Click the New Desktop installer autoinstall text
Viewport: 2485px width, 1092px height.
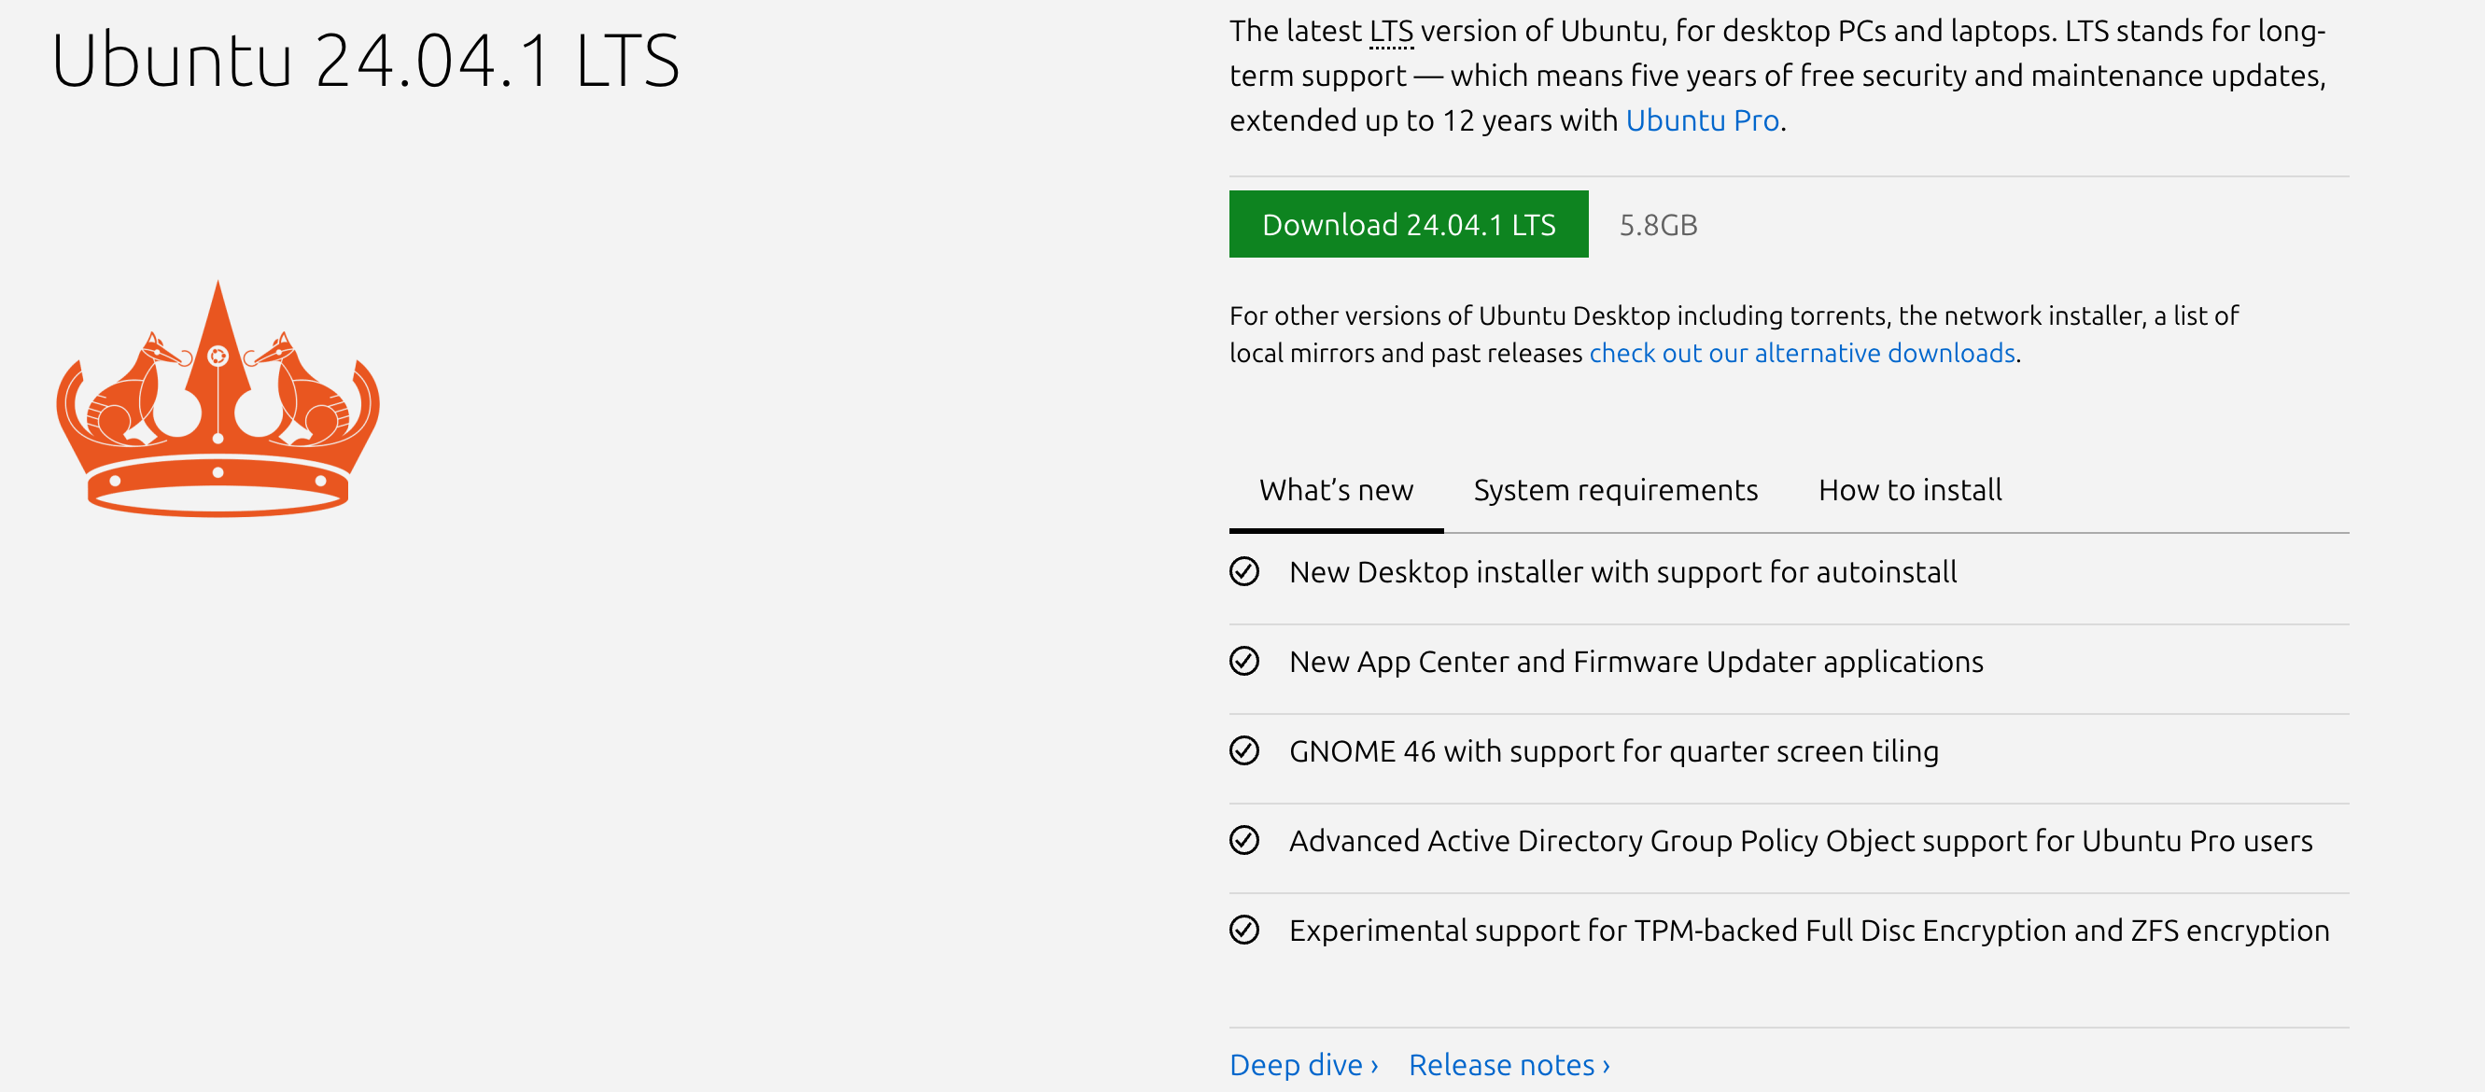(1622, 572)
